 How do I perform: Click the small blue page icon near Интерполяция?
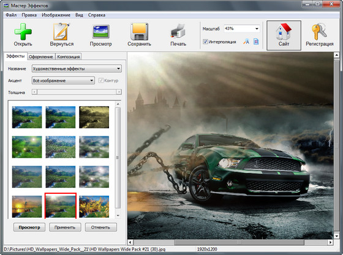[x=256, y=42]
